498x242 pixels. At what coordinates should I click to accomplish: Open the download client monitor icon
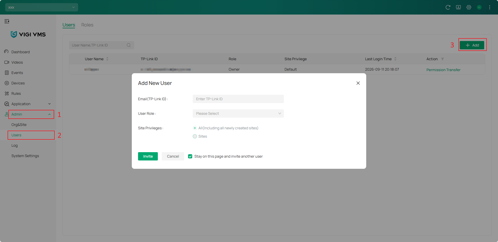(458, 7)
